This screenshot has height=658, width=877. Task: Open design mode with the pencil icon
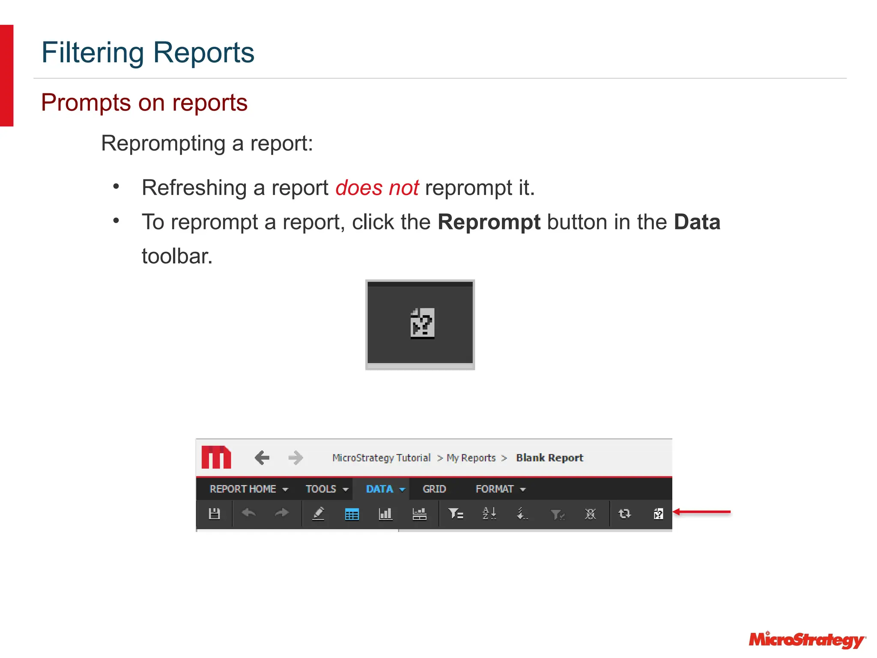(x=318, y=513)
